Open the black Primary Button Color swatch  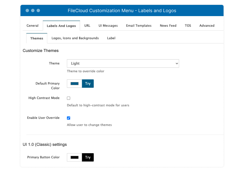74,157
